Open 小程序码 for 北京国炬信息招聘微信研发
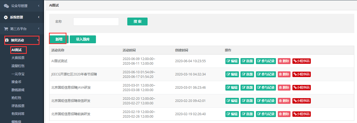This screenshot has width=357, height=123. pos(302,101)
